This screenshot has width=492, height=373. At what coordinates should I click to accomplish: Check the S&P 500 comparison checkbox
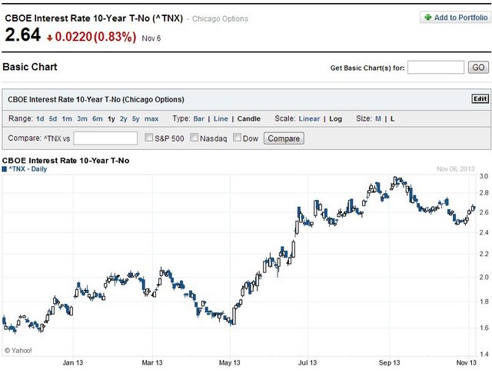click(x=148, y=138)
